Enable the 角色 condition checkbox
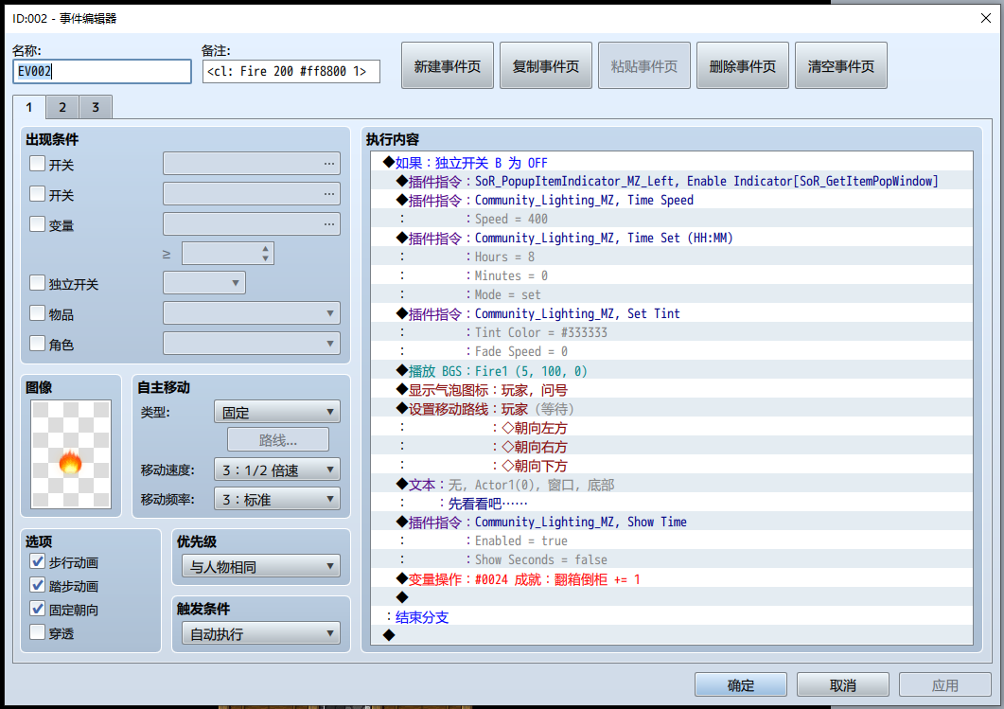1004x709 pixels. pos(37,343)
